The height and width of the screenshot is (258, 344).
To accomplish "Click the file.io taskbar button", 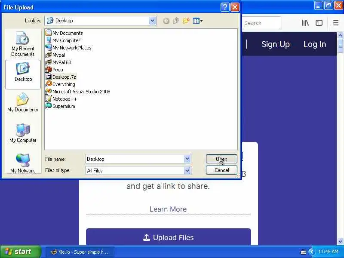I will (80, 252).
